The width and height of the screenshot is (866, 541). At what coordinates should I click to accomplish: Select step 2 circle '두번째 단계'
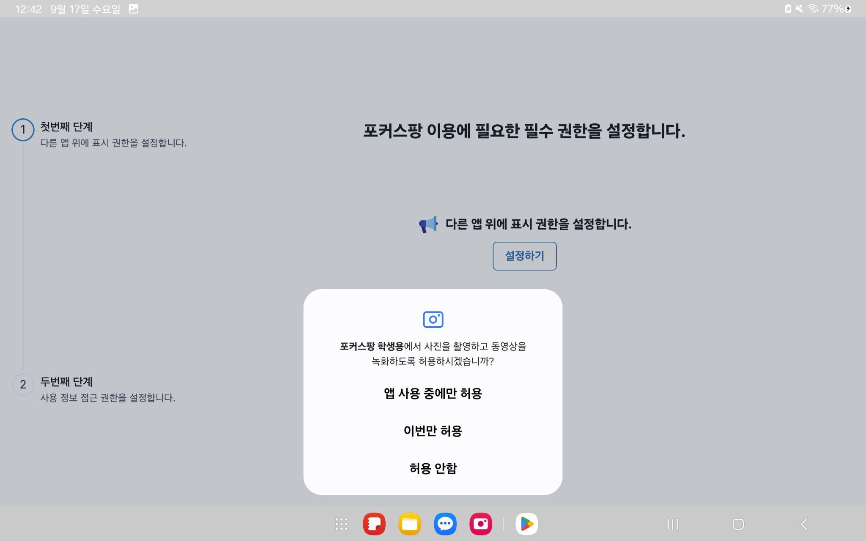point(23,385)
